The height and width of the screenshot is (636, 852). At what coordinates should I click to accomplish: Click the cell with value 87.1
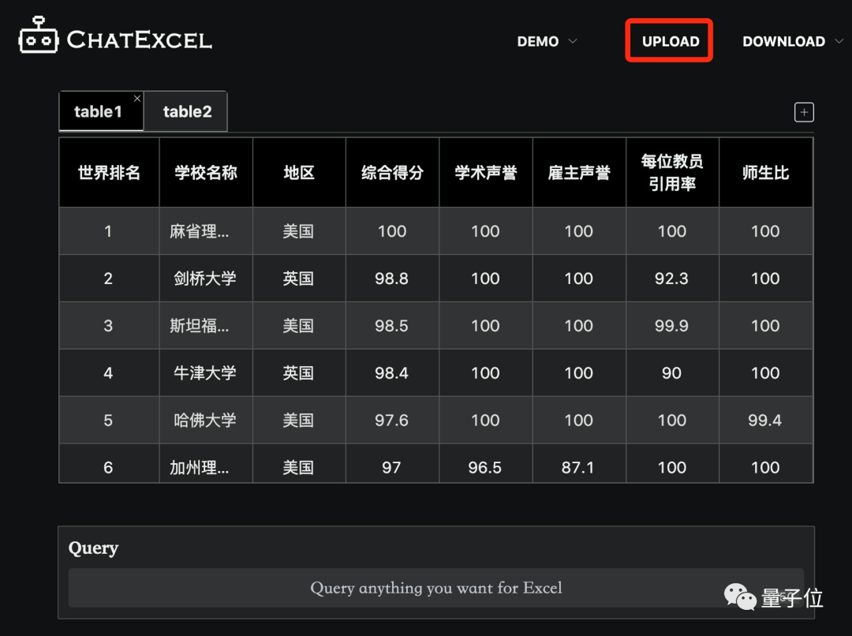[578, 466]
